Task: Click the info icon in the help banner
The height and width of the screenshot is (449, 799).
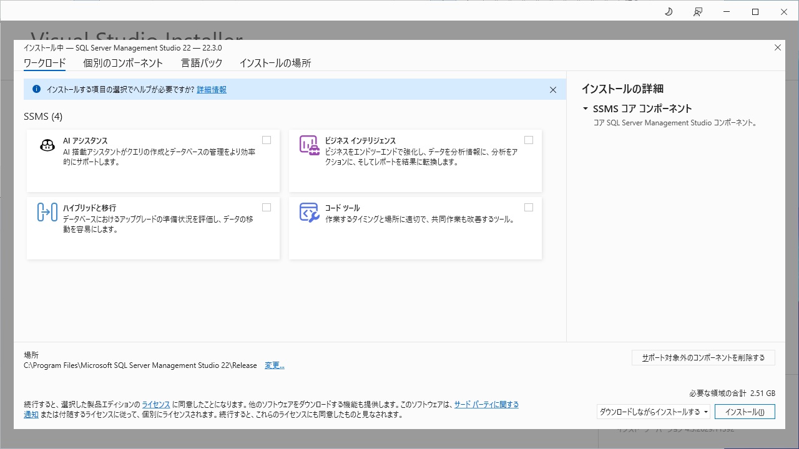Action: point(36,89)
